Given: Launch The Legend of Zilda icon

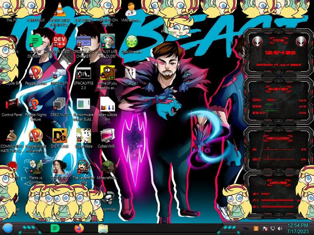Looking at the screenshot, I should 83,172.
